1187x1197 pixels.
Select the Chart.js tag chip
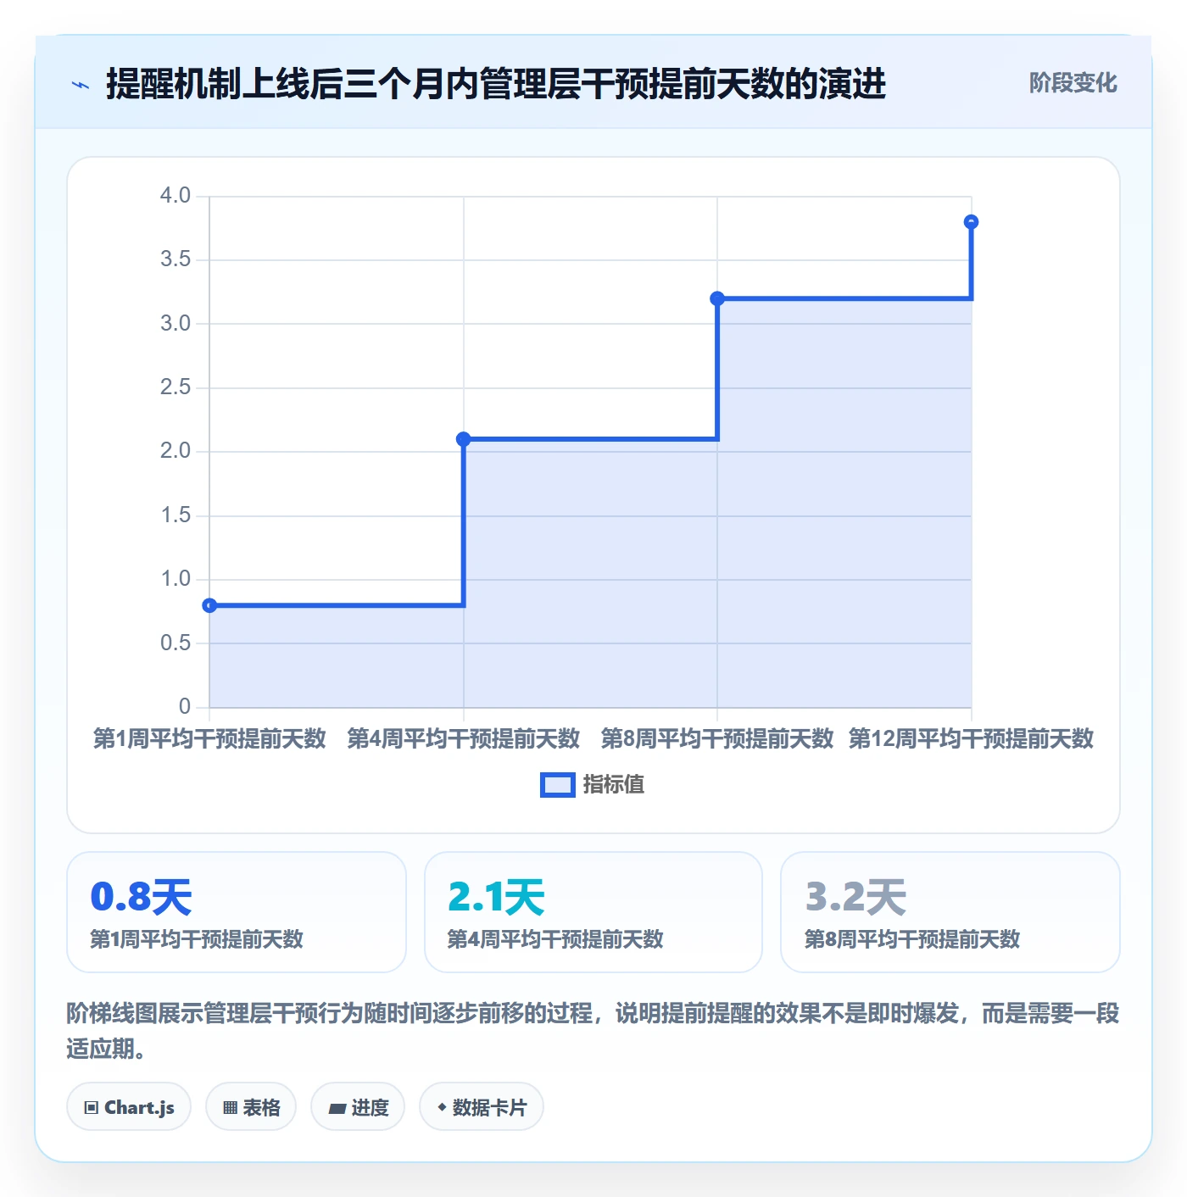pos(129,1107)
